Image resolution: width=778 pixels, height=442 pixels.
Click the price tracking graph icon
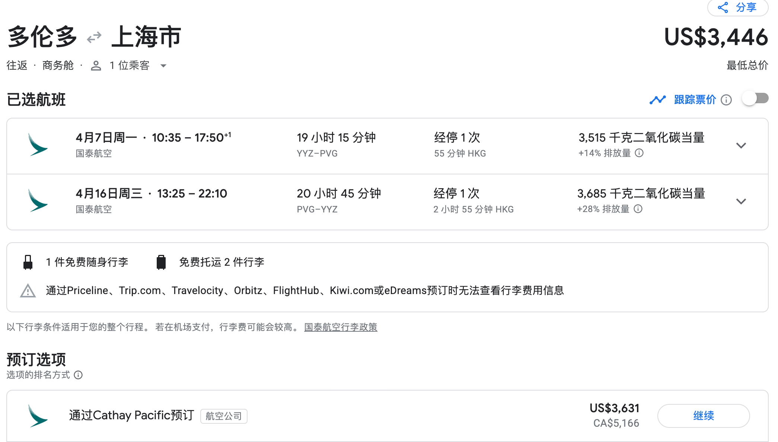point(657,100)
